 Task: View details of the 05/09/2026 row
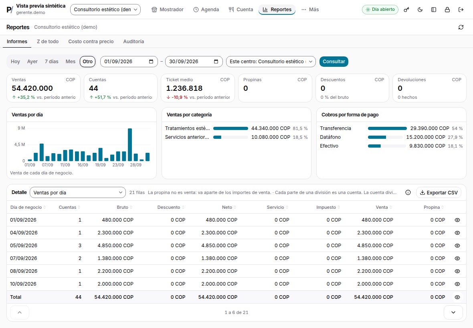457,246
